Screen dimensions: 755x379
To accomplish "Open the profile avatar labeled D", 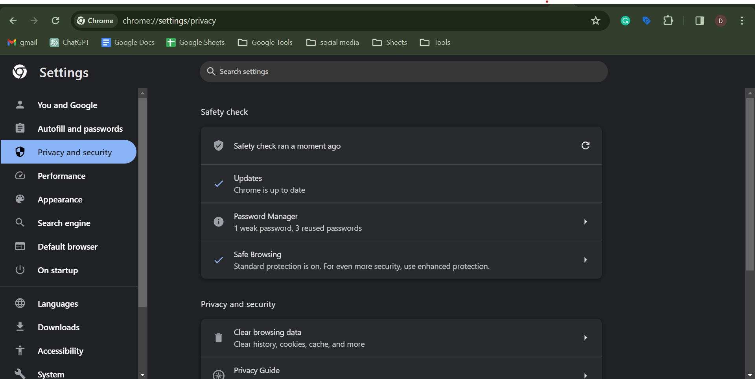I will (720, 20).
